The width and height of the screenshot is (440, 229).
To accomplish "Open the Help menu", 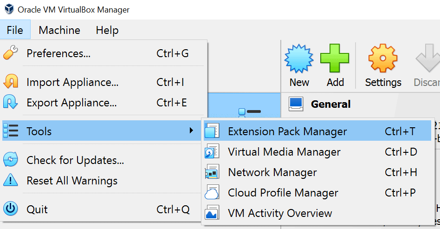I will coord(107,30).
